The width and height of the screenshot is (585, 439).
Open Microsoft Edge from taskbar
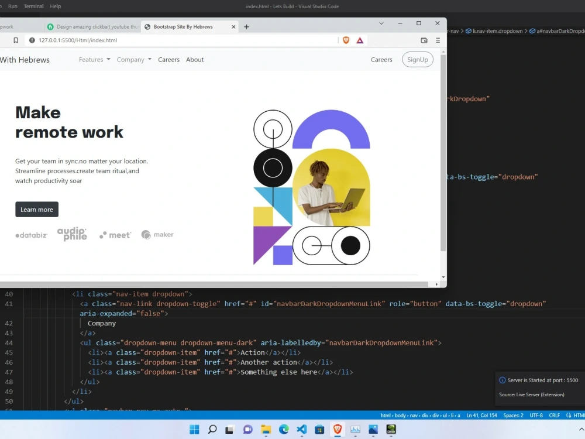(284, 429)
